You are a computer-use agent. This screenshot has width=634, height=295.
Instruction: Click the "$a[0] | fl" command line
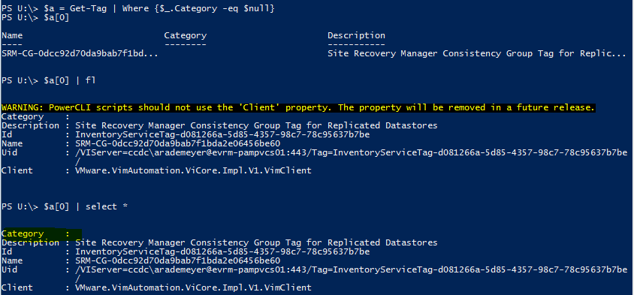pos(70,80)
